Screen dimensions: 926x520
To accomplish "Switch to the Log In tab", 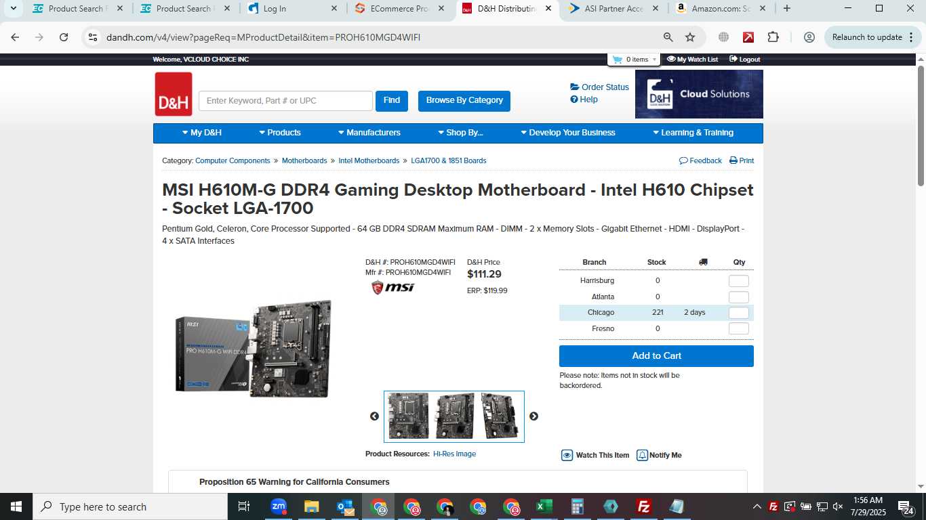I will pos(293,9).
